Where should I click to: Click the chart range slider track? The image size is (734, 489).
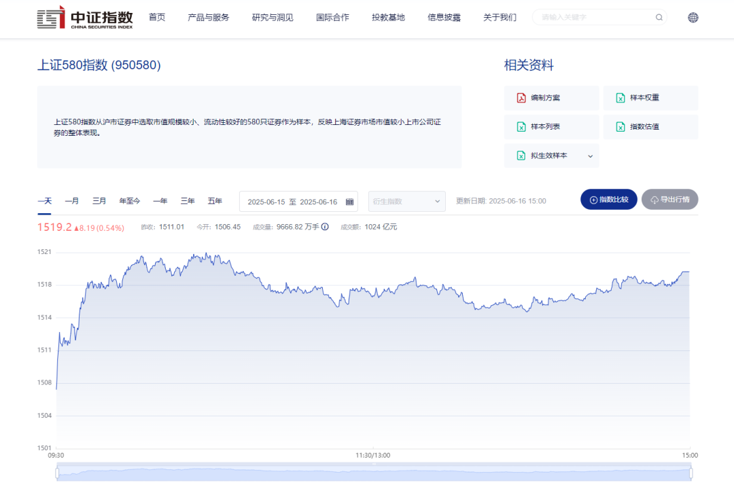pos(374,472)
